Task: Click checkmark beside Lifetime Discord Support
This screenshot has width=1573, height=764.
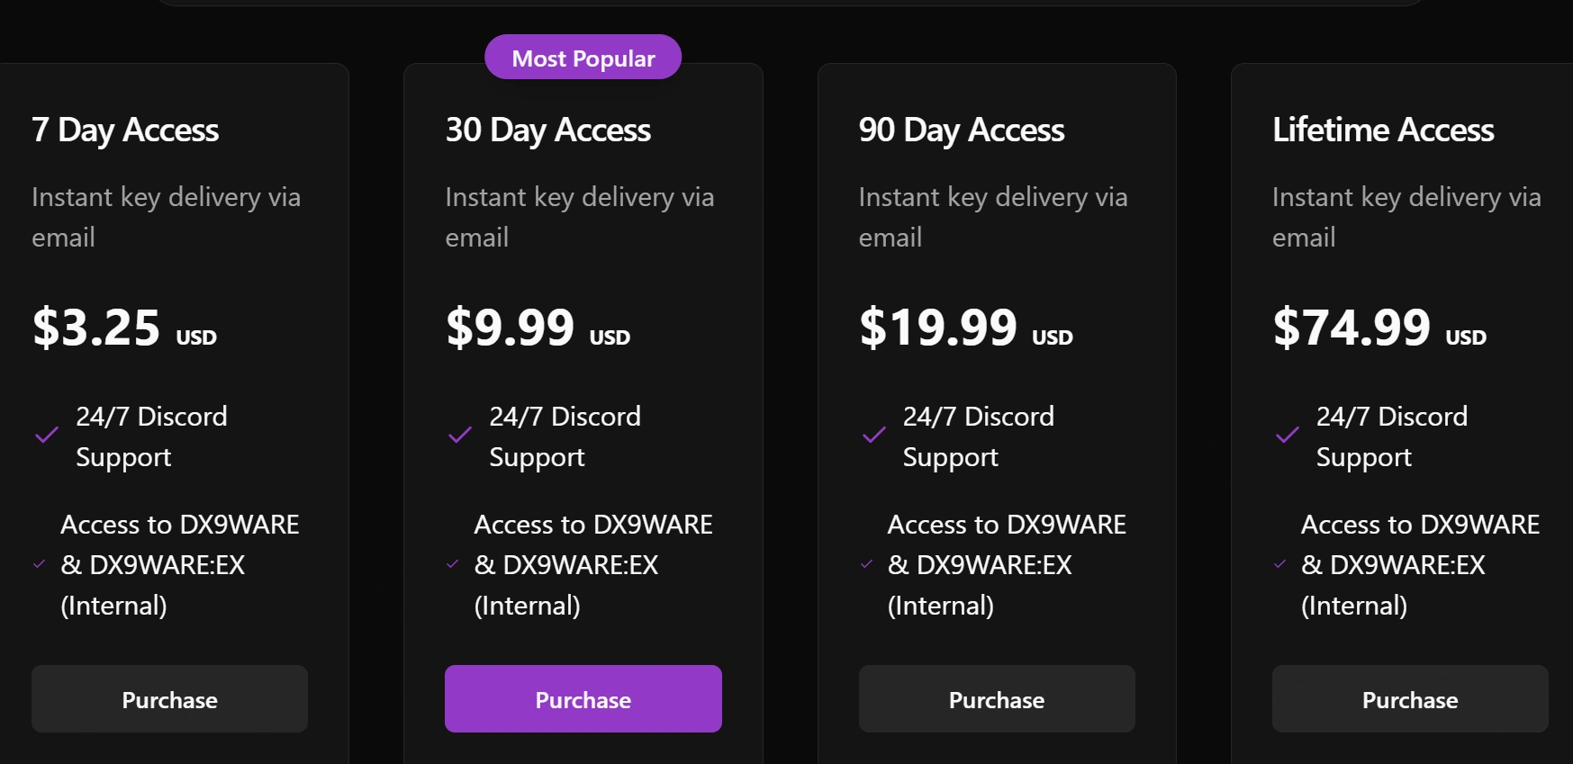Action: tap(1287, 436)
